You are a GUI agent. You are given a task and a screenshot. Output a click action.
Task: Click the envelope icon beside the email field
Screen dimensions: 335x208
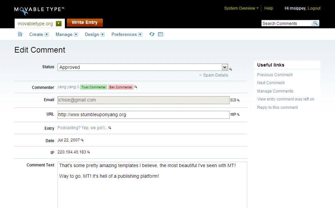point(233,100)
